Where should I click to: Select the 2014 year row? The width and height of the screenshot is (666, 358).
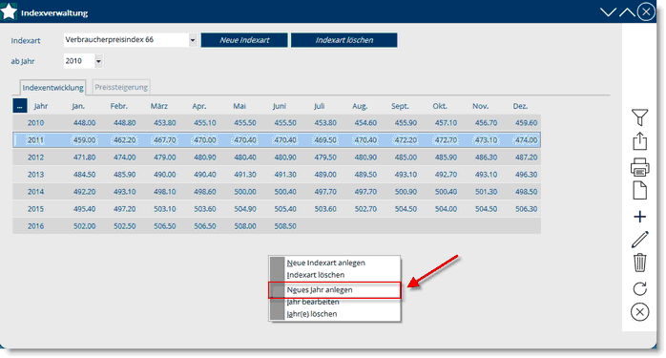click(x=277, y=192)
